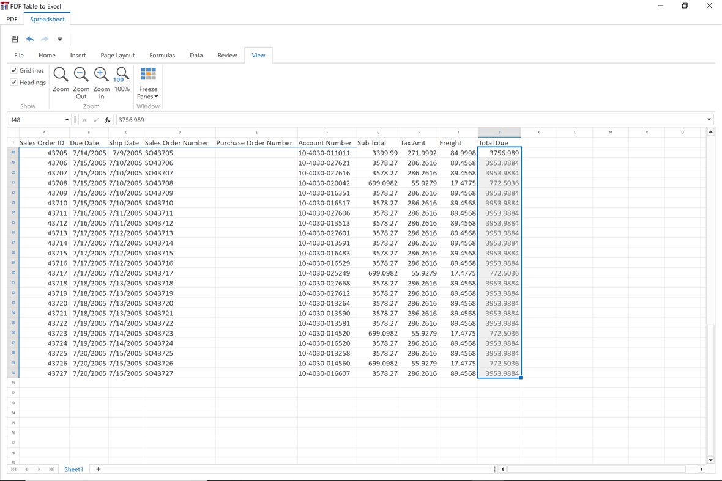
Task: Go to the next sheet tab arrow
Action: pyautogui.click(x=39, y=469)
